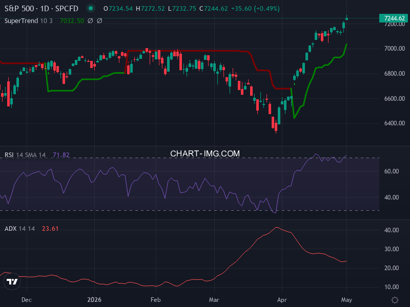The height and width of the screenshot is (307, 410).
Task: Click the change value +35.60 (+0.49%)
Action: 255,9
